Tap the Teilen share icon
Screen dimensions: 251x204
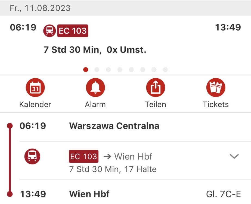pyautogui.click(x=156, y=88)
